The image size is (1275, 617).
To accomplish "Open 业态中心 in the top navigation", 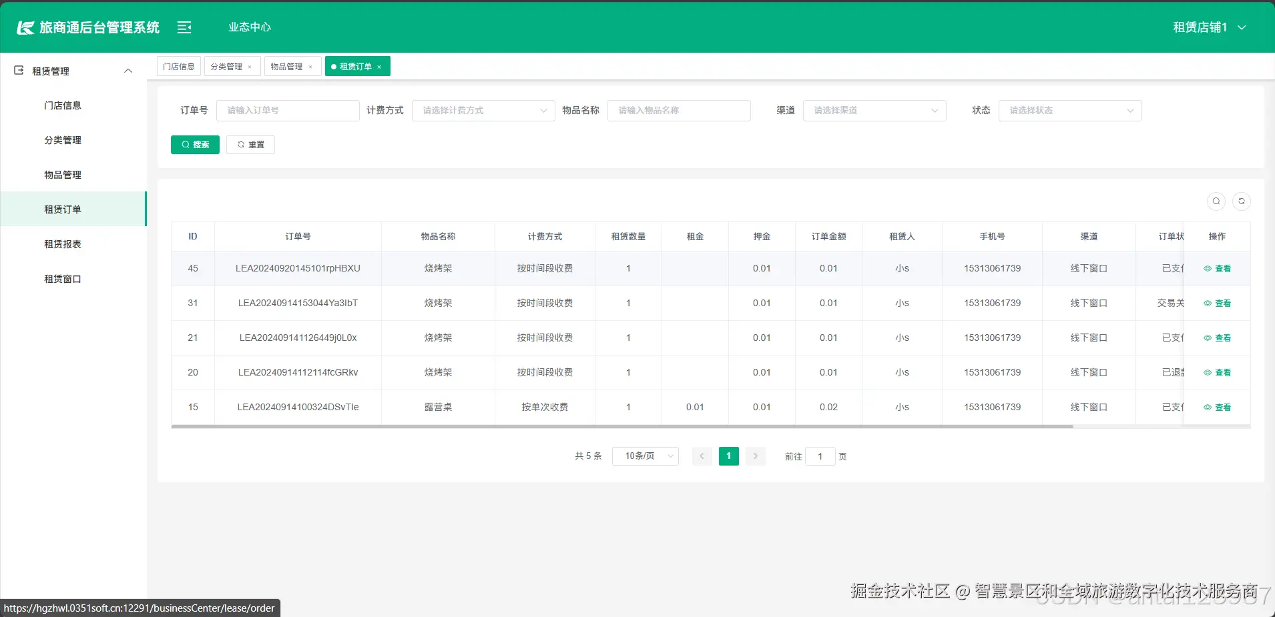I will [250, 27].
